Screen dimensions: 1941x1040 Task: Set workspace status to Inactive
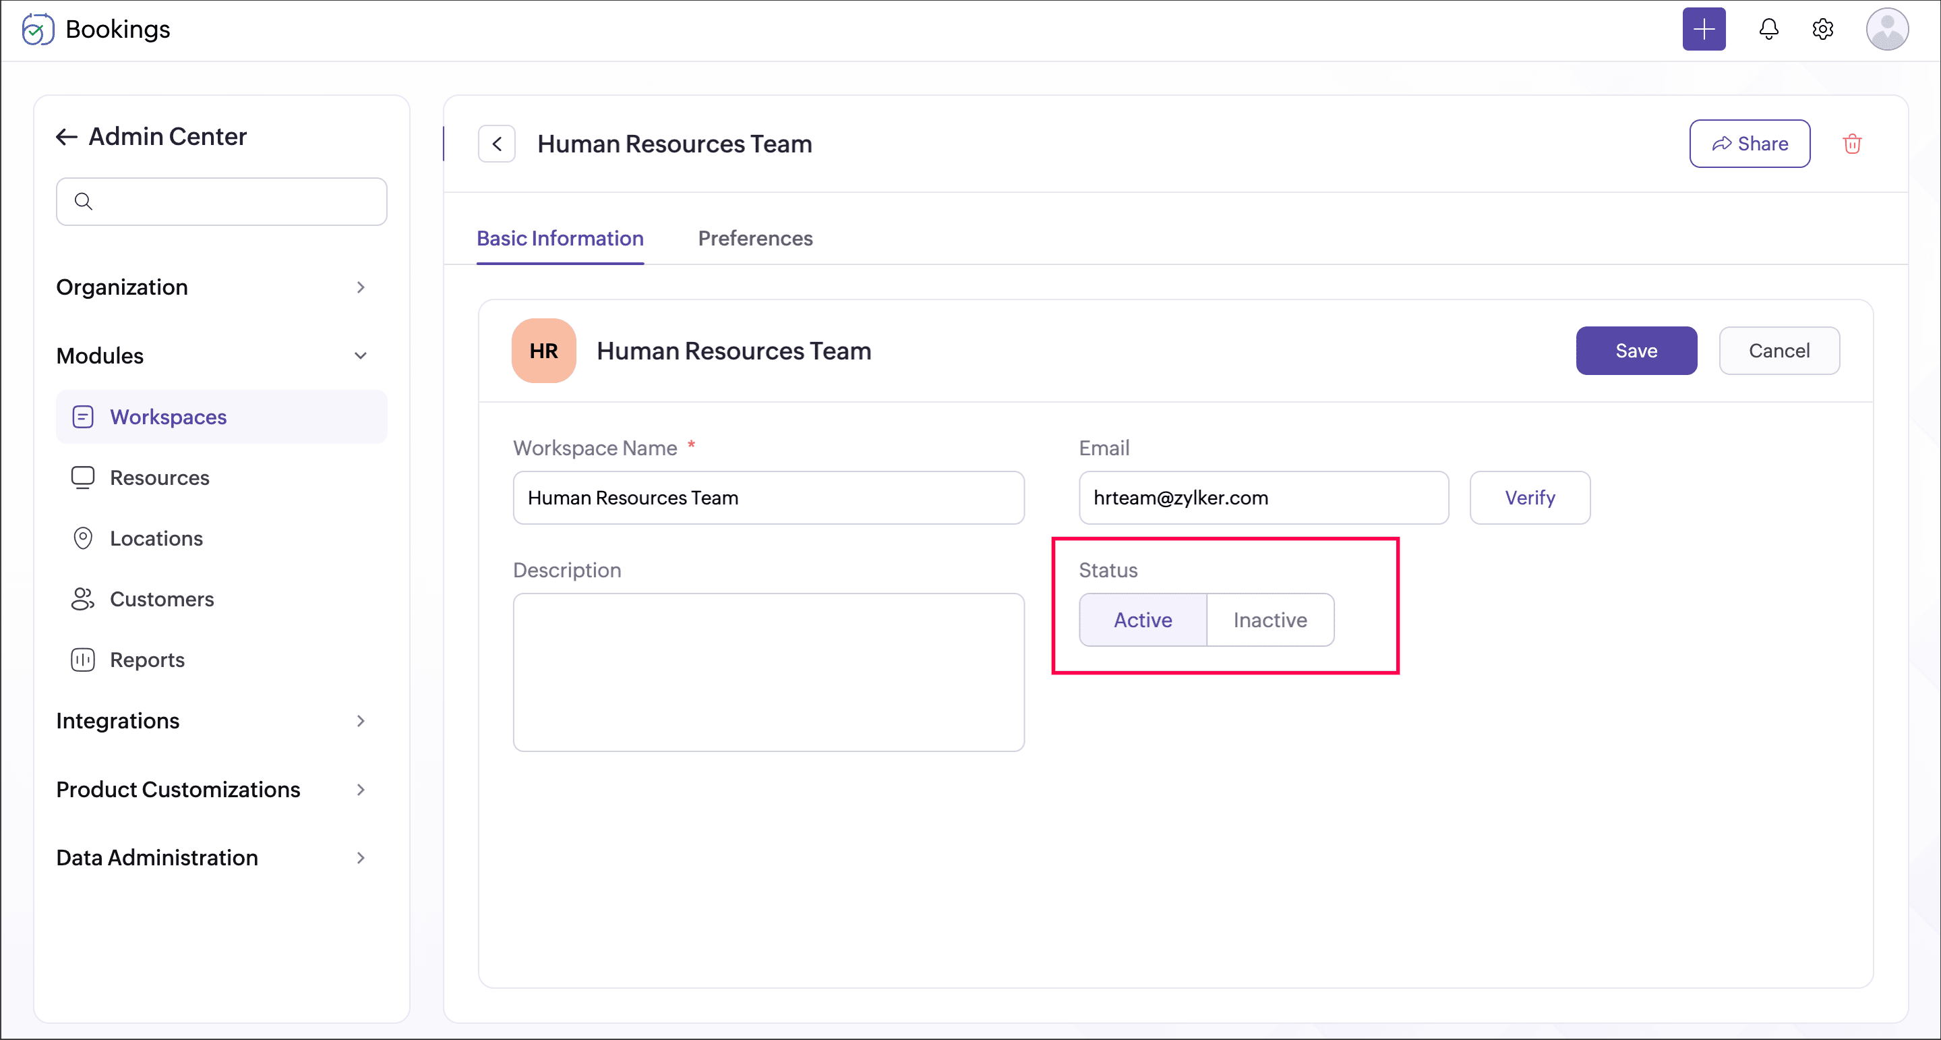(1270, 619)
